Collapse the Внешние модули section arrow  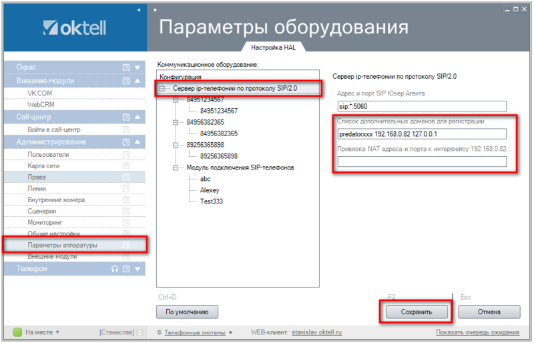pyautogui.click(x=138, y=81)
